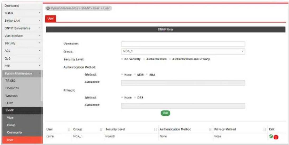
Task: Click the Username input field
Action: pyautogui.click(x=183, y=44)
